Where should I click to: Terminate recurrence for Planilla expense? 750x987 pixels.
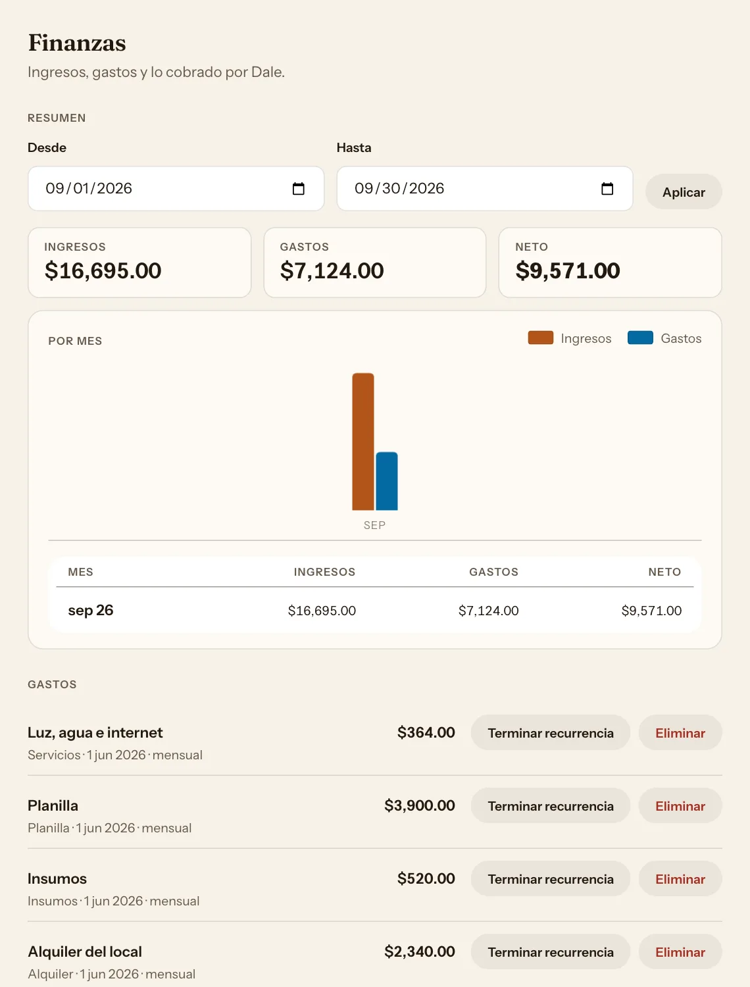pyautogui.click(x=551, y=806)
